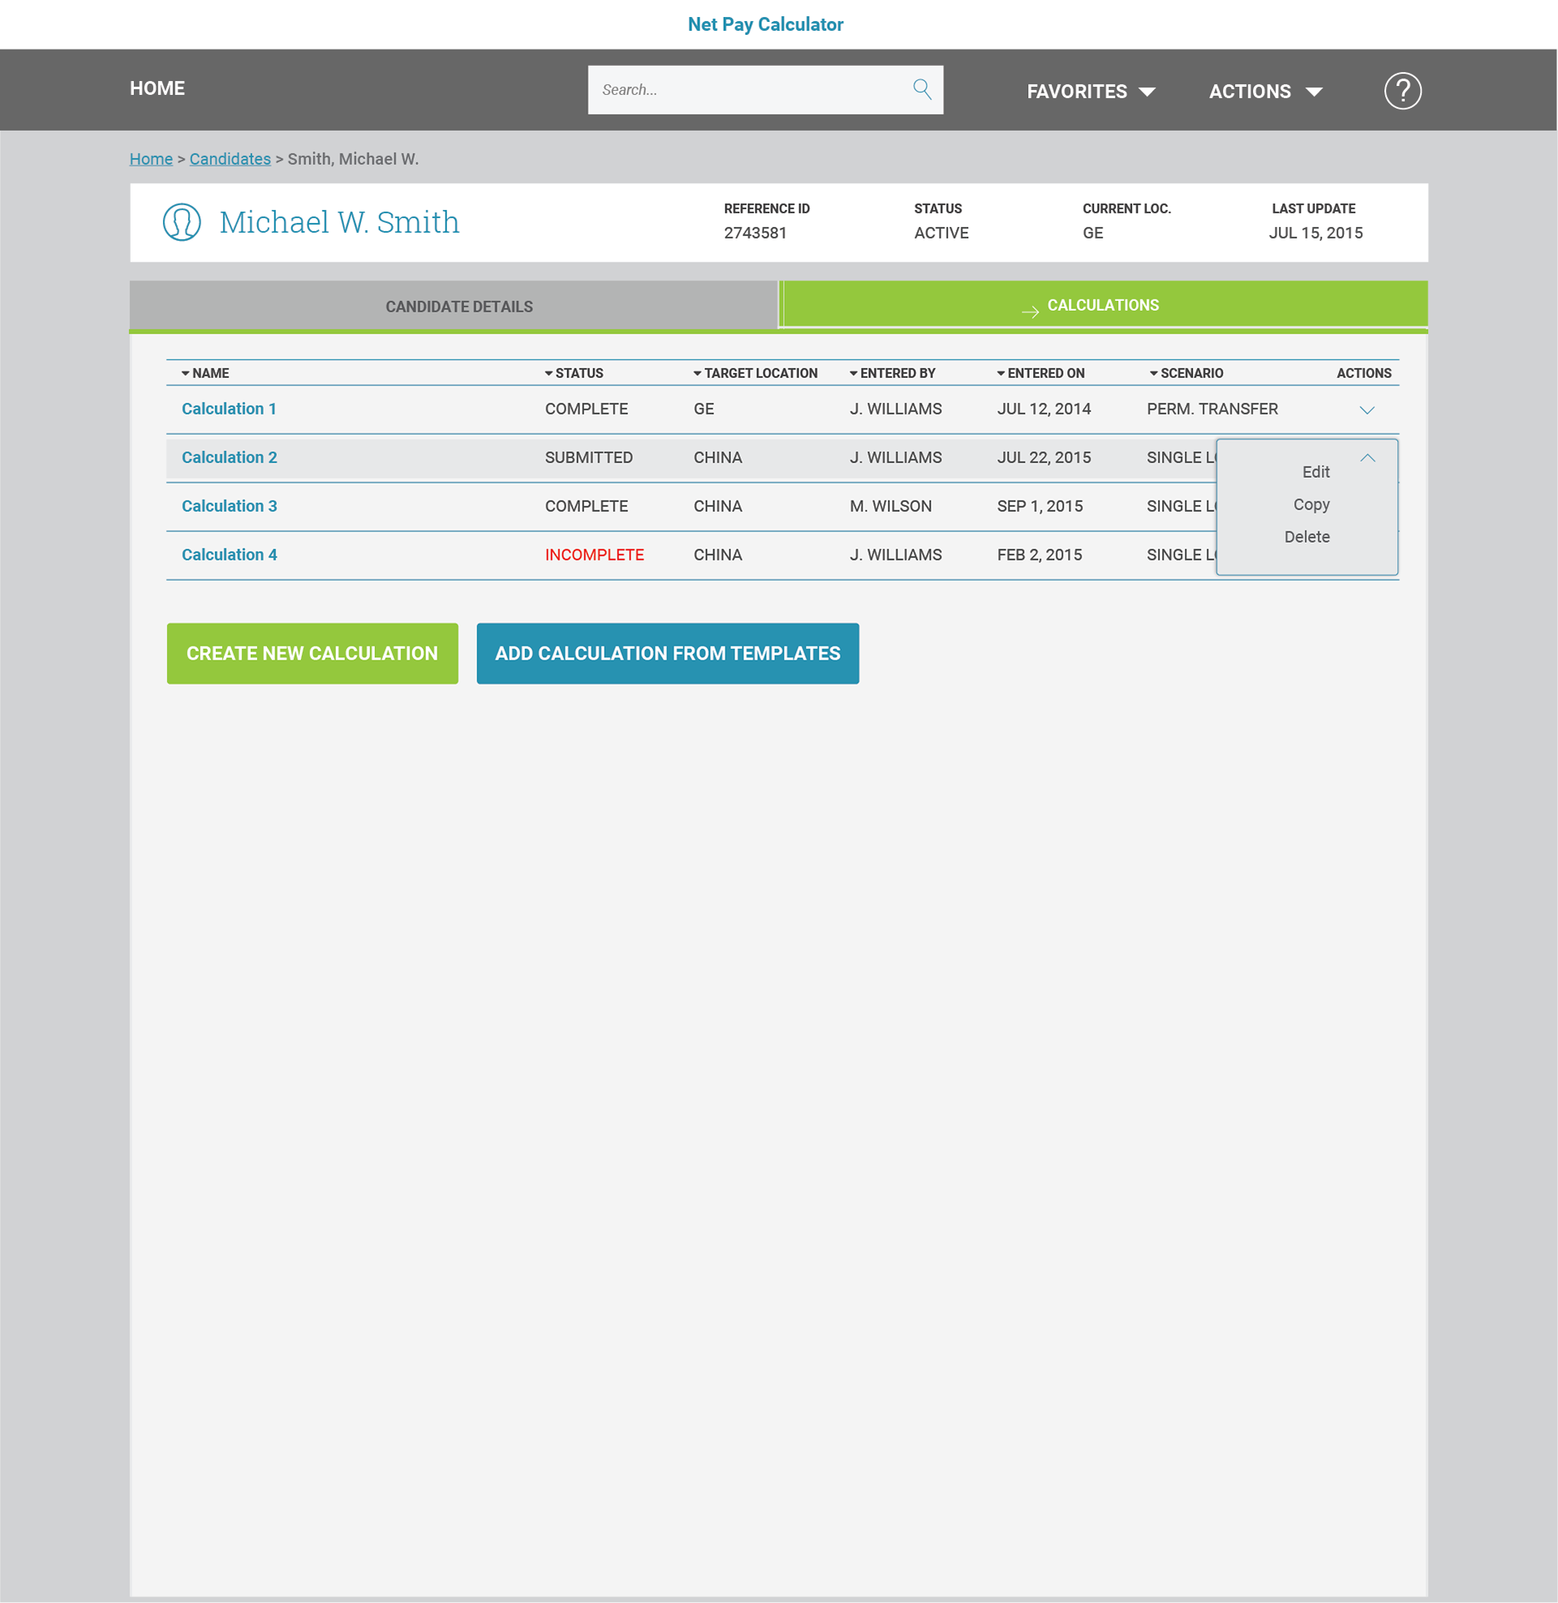Click the search magnifier icon

coord(921,89)
